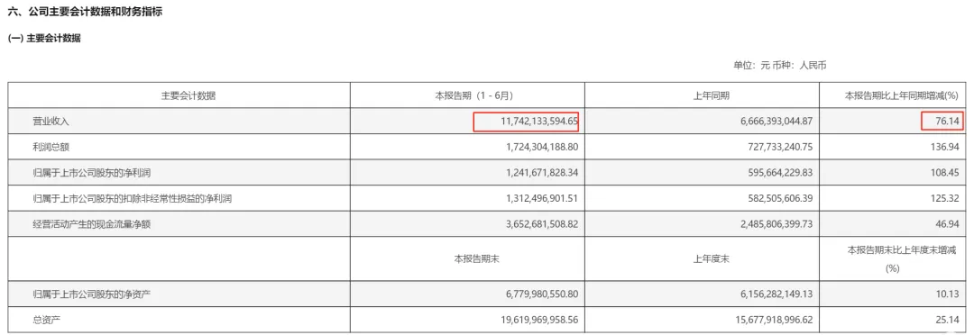Select the unit label 单位: 元 币种: 人民币
The width and height of the screenshot is (974, 335).
781,65
